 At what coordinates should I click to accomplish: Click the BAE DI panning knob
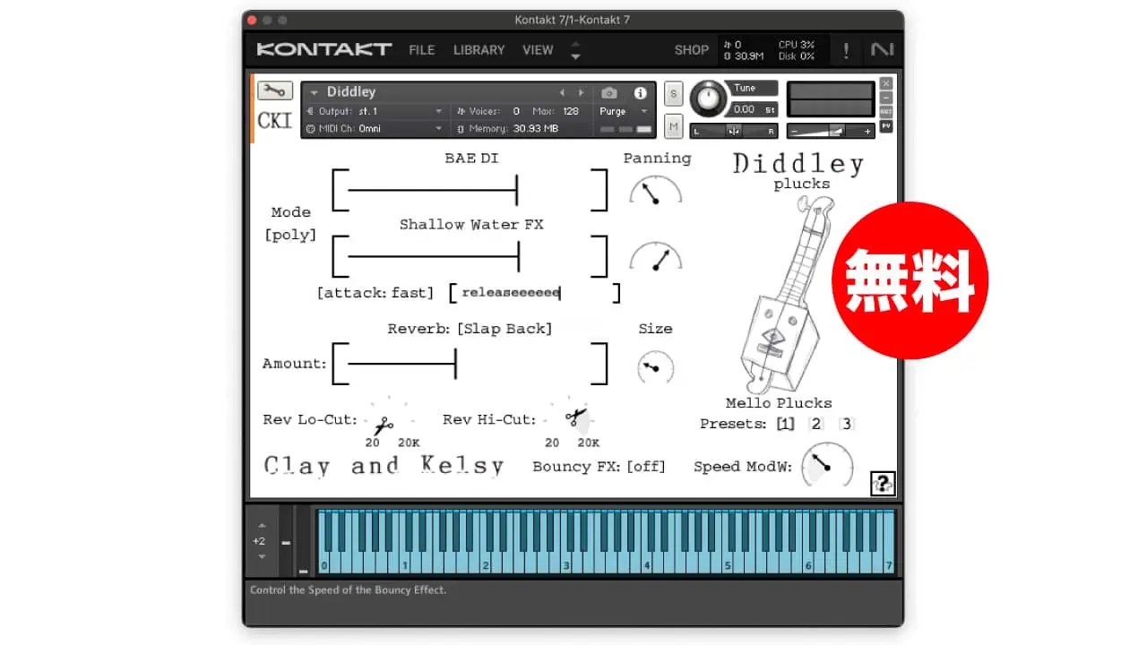click(655, 191)
